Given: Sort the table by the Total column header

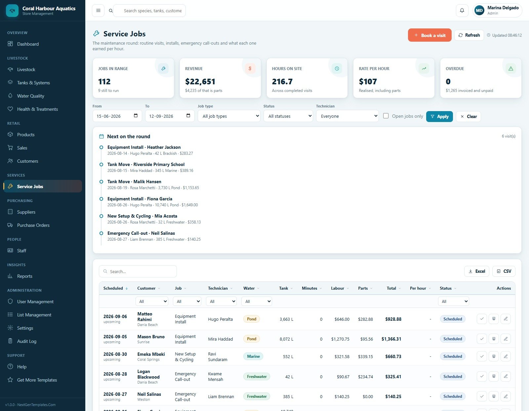Looking at the screenshot, I should (394, 288).
